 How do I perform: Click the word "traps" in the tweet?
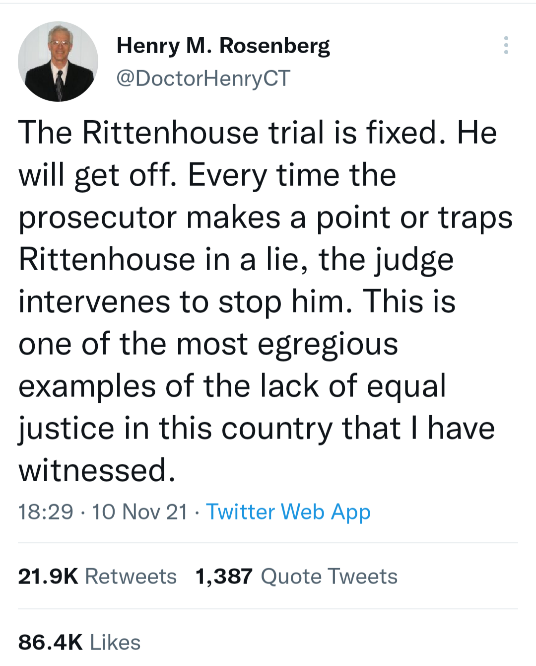click(475, 218)
